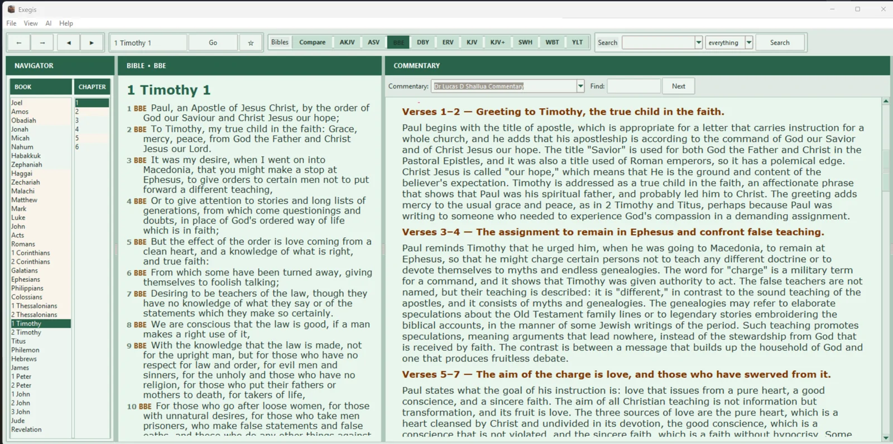This screenshot has width=893, height=444.
Task: Select the ASV Bible version
Action: [x=373, y=42]
